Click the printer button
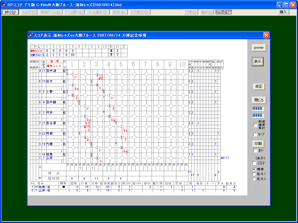The height and width of the screenshot is (223, 298). click(x=259, y=48)
